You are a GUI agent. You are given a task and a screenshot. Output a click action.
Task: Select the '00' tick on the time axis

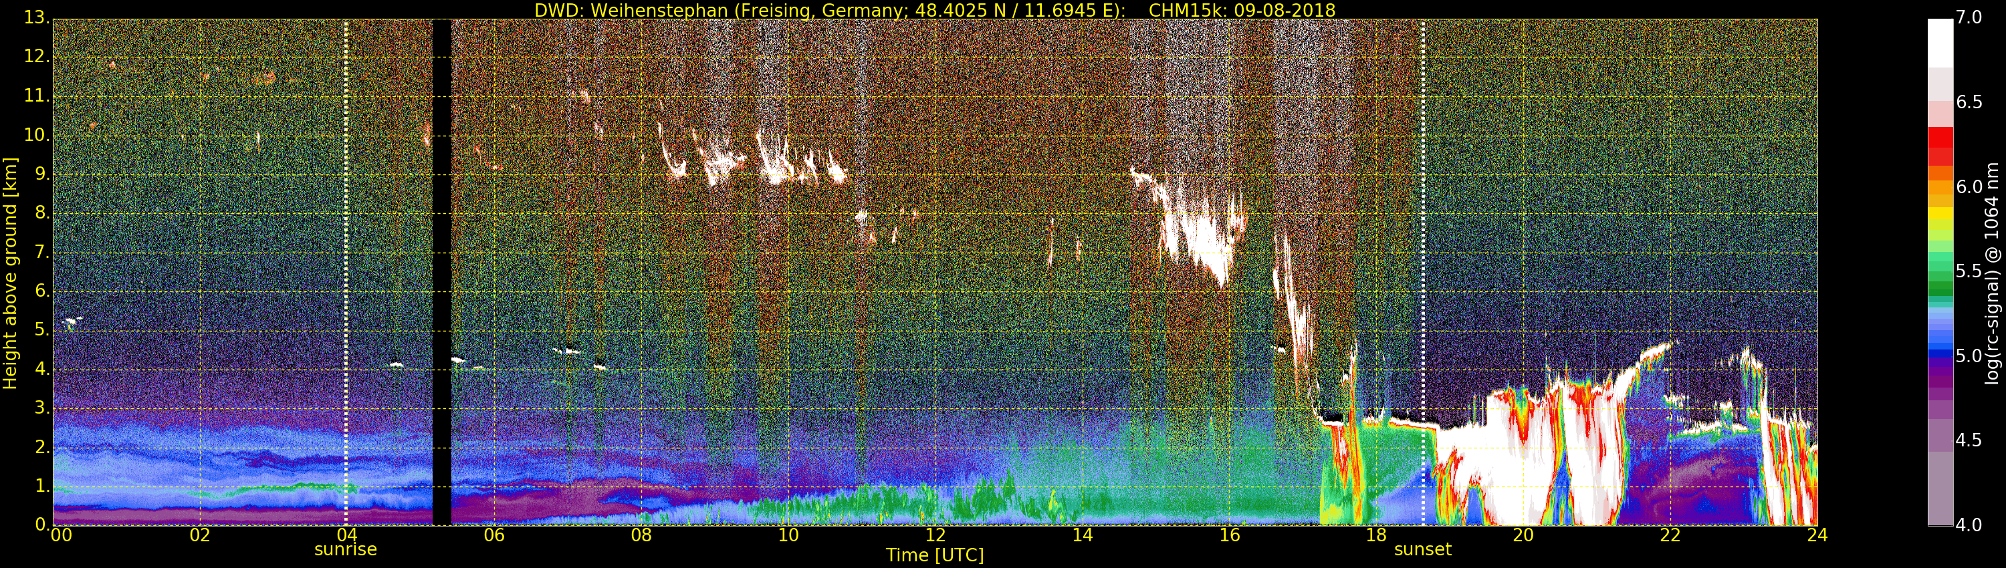point(60,535)
